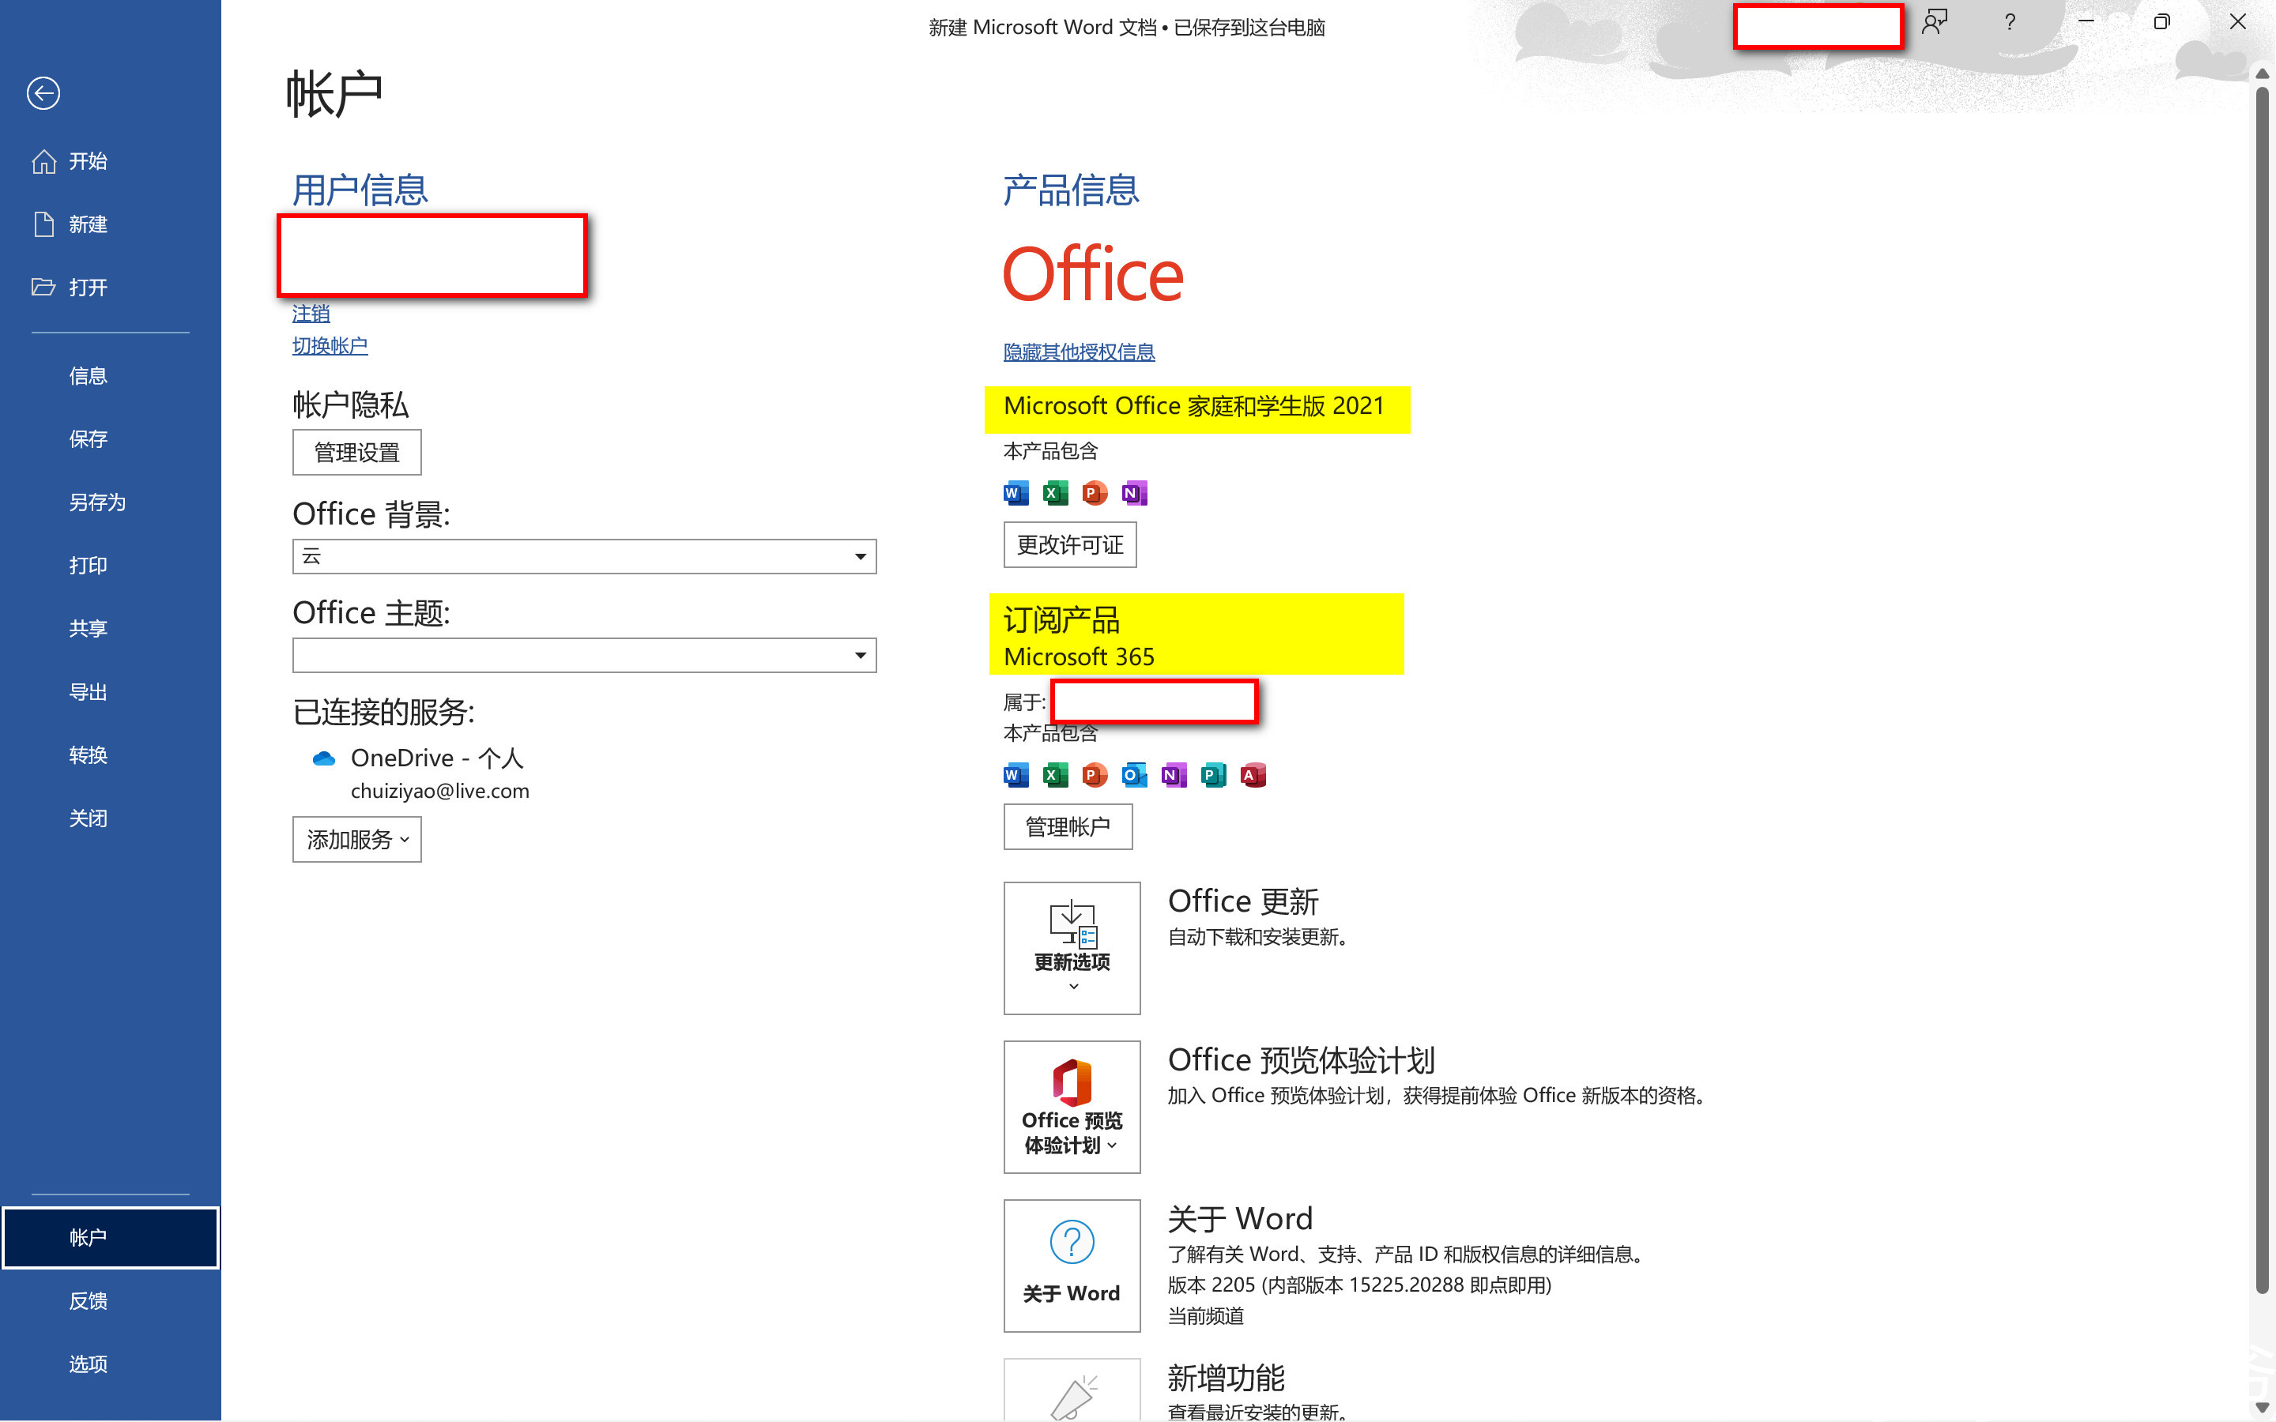Image resolution: width=2276 pixels, height=1422 pixels.
Task: Click Word icon under Microsoft 365
Action: tap(1016, 775)
